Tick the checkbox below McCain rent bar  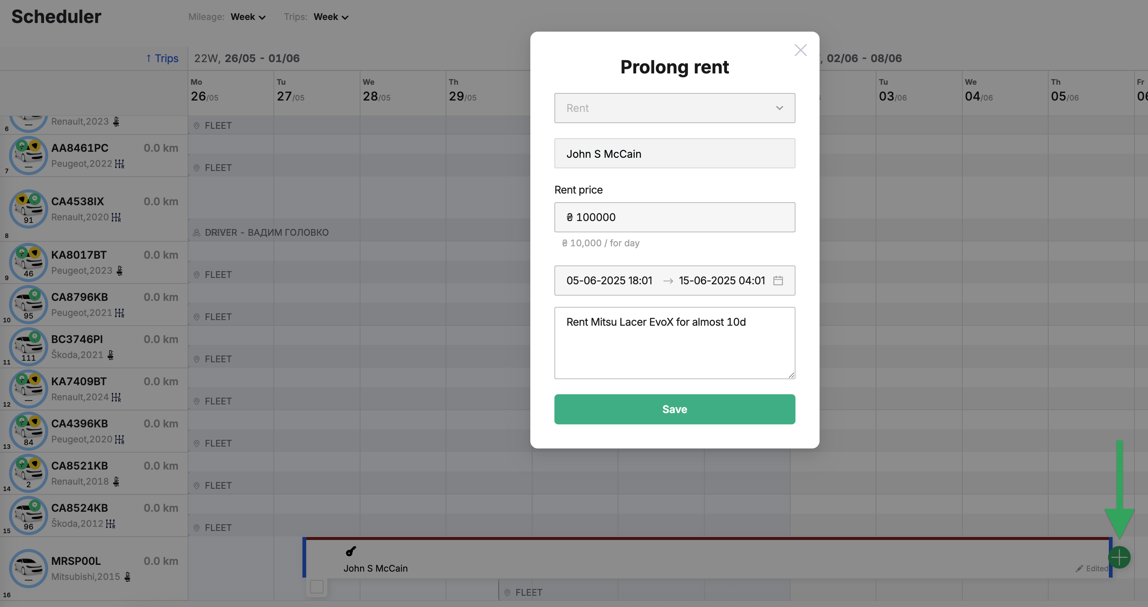point(316,587)
